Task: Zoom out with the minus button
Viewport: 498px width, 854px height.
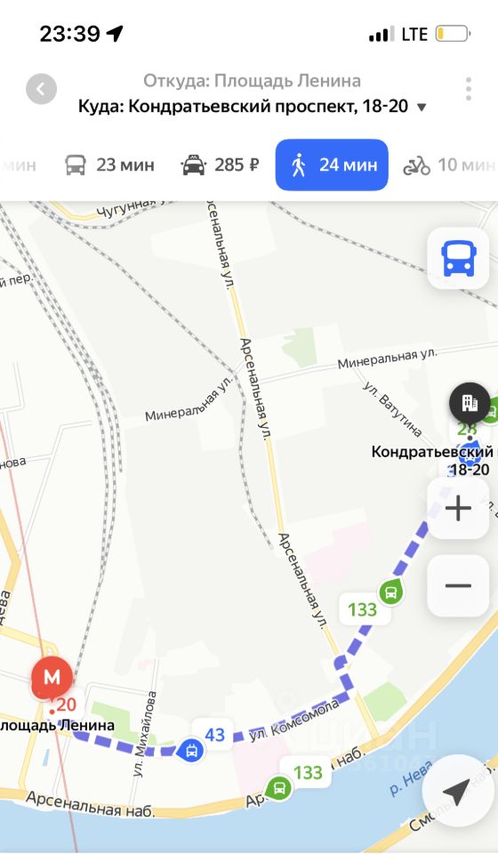Action: click(458, 586)
